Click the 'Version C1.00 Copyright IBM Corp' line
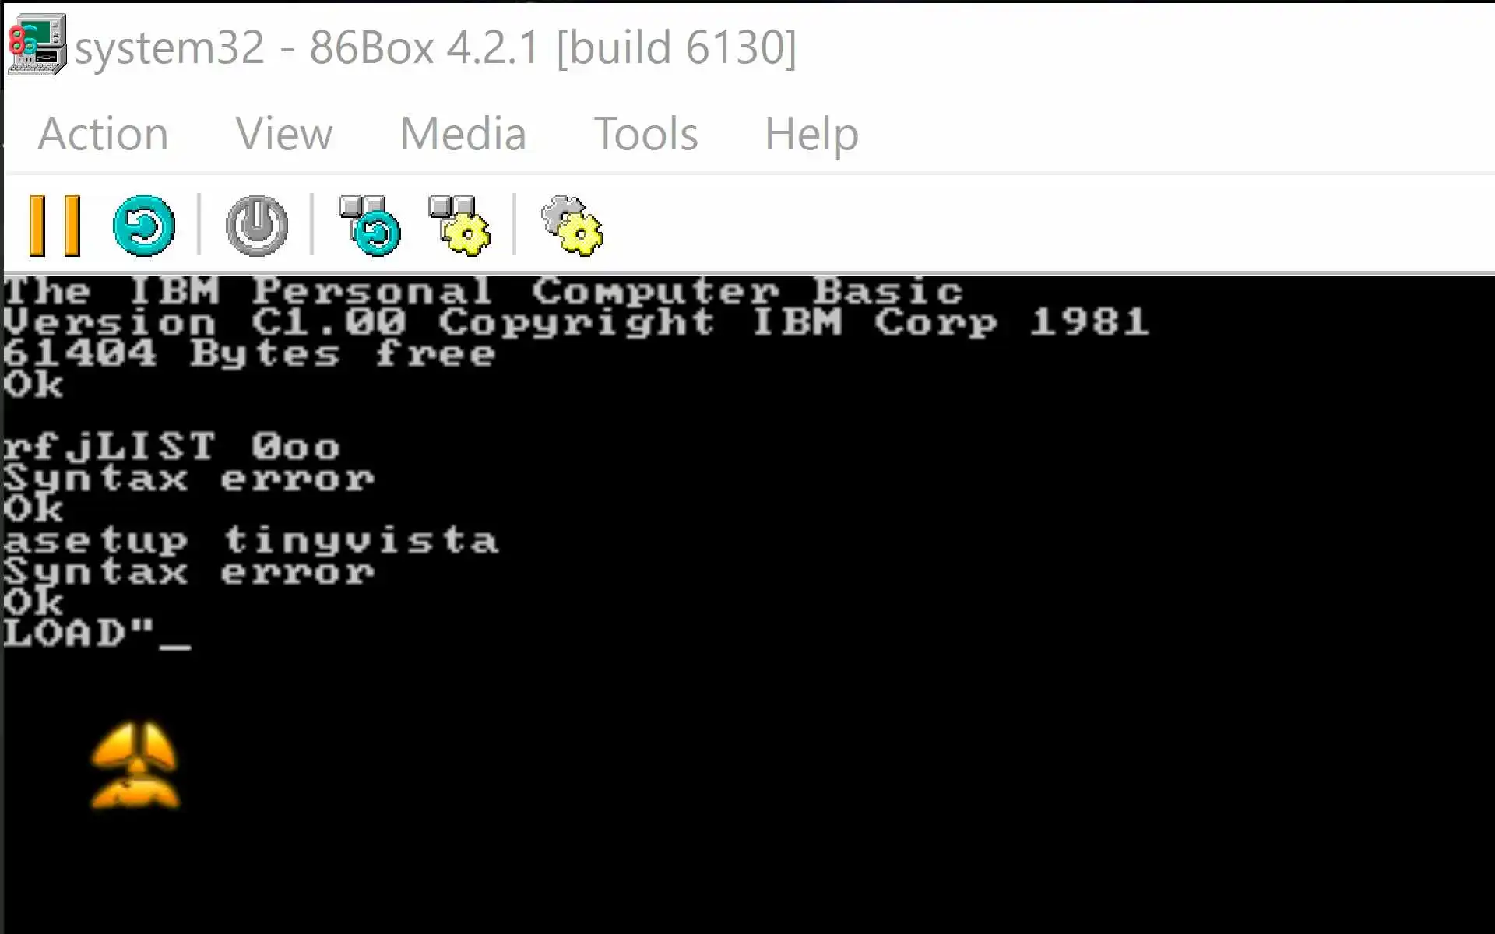The width and height of the screenshot is (1495, 934). point(576,322)
